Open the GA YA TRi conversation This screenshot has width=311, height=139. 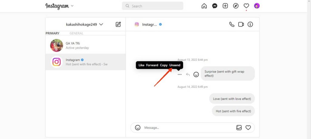(x=85, y=46)
